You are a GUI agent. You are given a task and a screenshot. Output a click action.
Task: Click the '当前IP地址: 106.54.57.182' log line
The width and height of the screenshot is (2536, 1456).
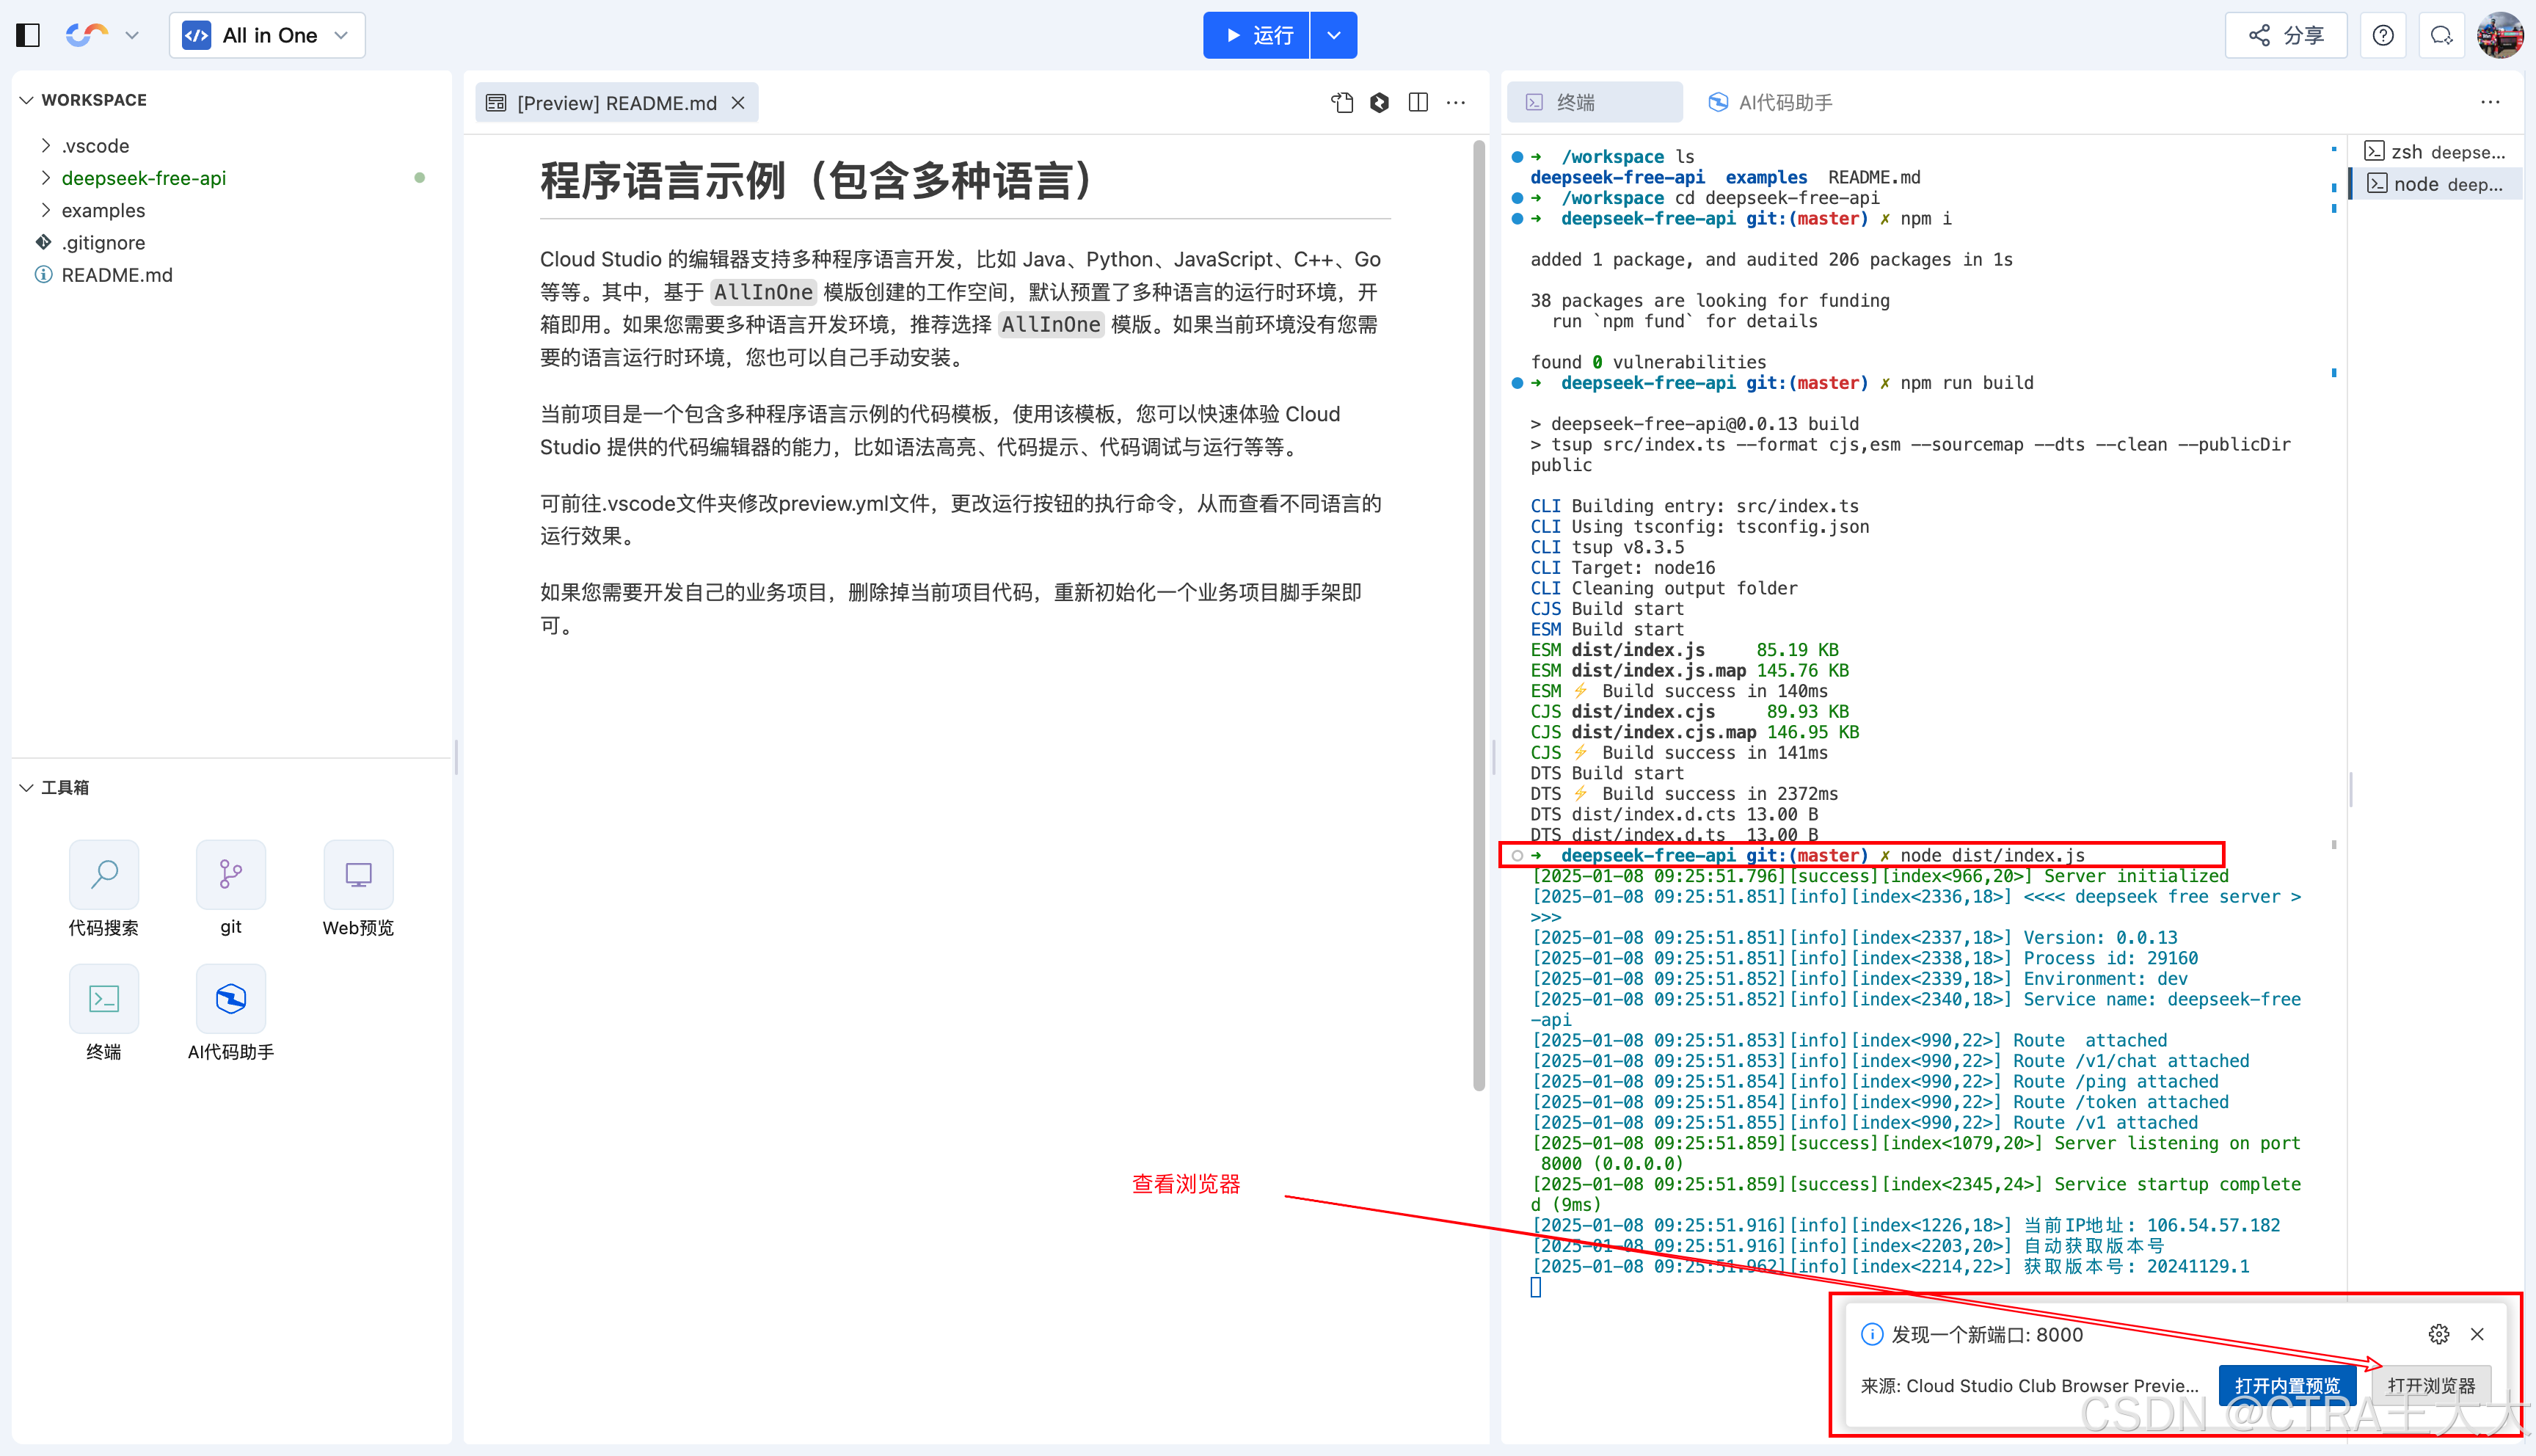point(1905,1225)
